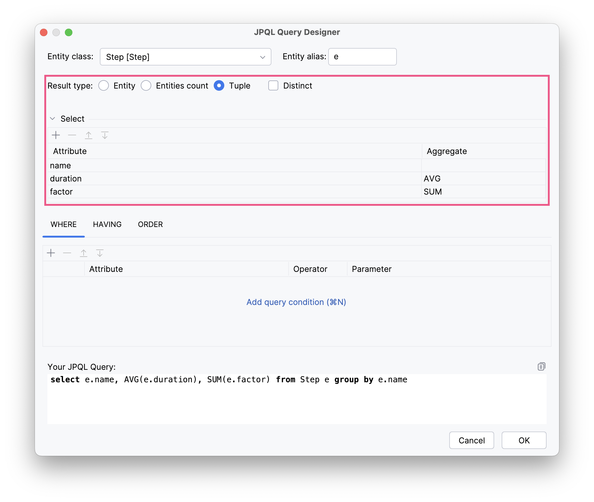Select the Entity result type
Image resolution: width=594 pixels, height=502 pixels.
(103, 85)
